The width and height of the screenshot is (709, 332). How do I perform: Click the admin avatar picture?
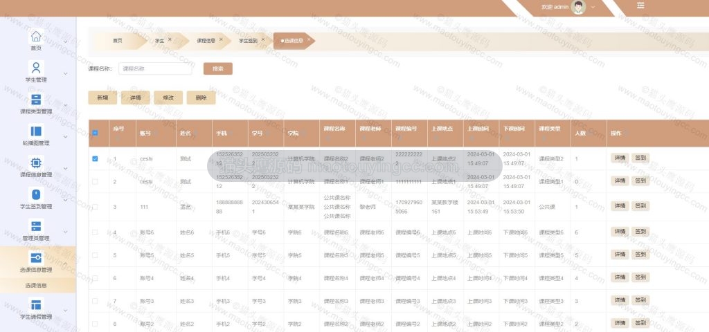578,7
